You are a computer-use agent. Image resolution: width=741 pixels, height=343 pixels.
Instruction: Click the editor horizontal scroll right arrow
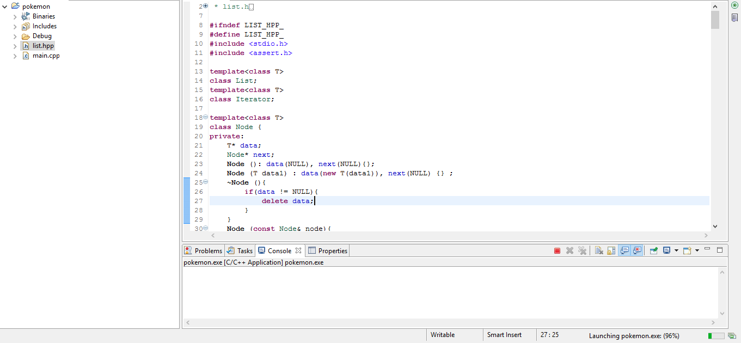706,236
